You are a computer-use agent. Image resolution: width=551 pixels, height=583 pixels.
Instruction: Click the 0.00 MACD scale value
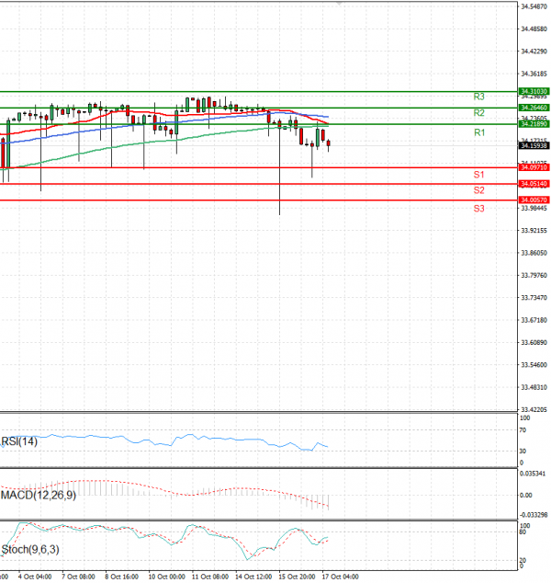(526, 495)
